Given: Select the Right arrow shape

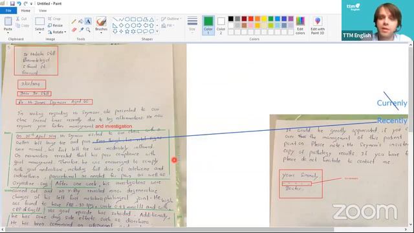Looking at the screenshot, I should [x=140, y=25].
